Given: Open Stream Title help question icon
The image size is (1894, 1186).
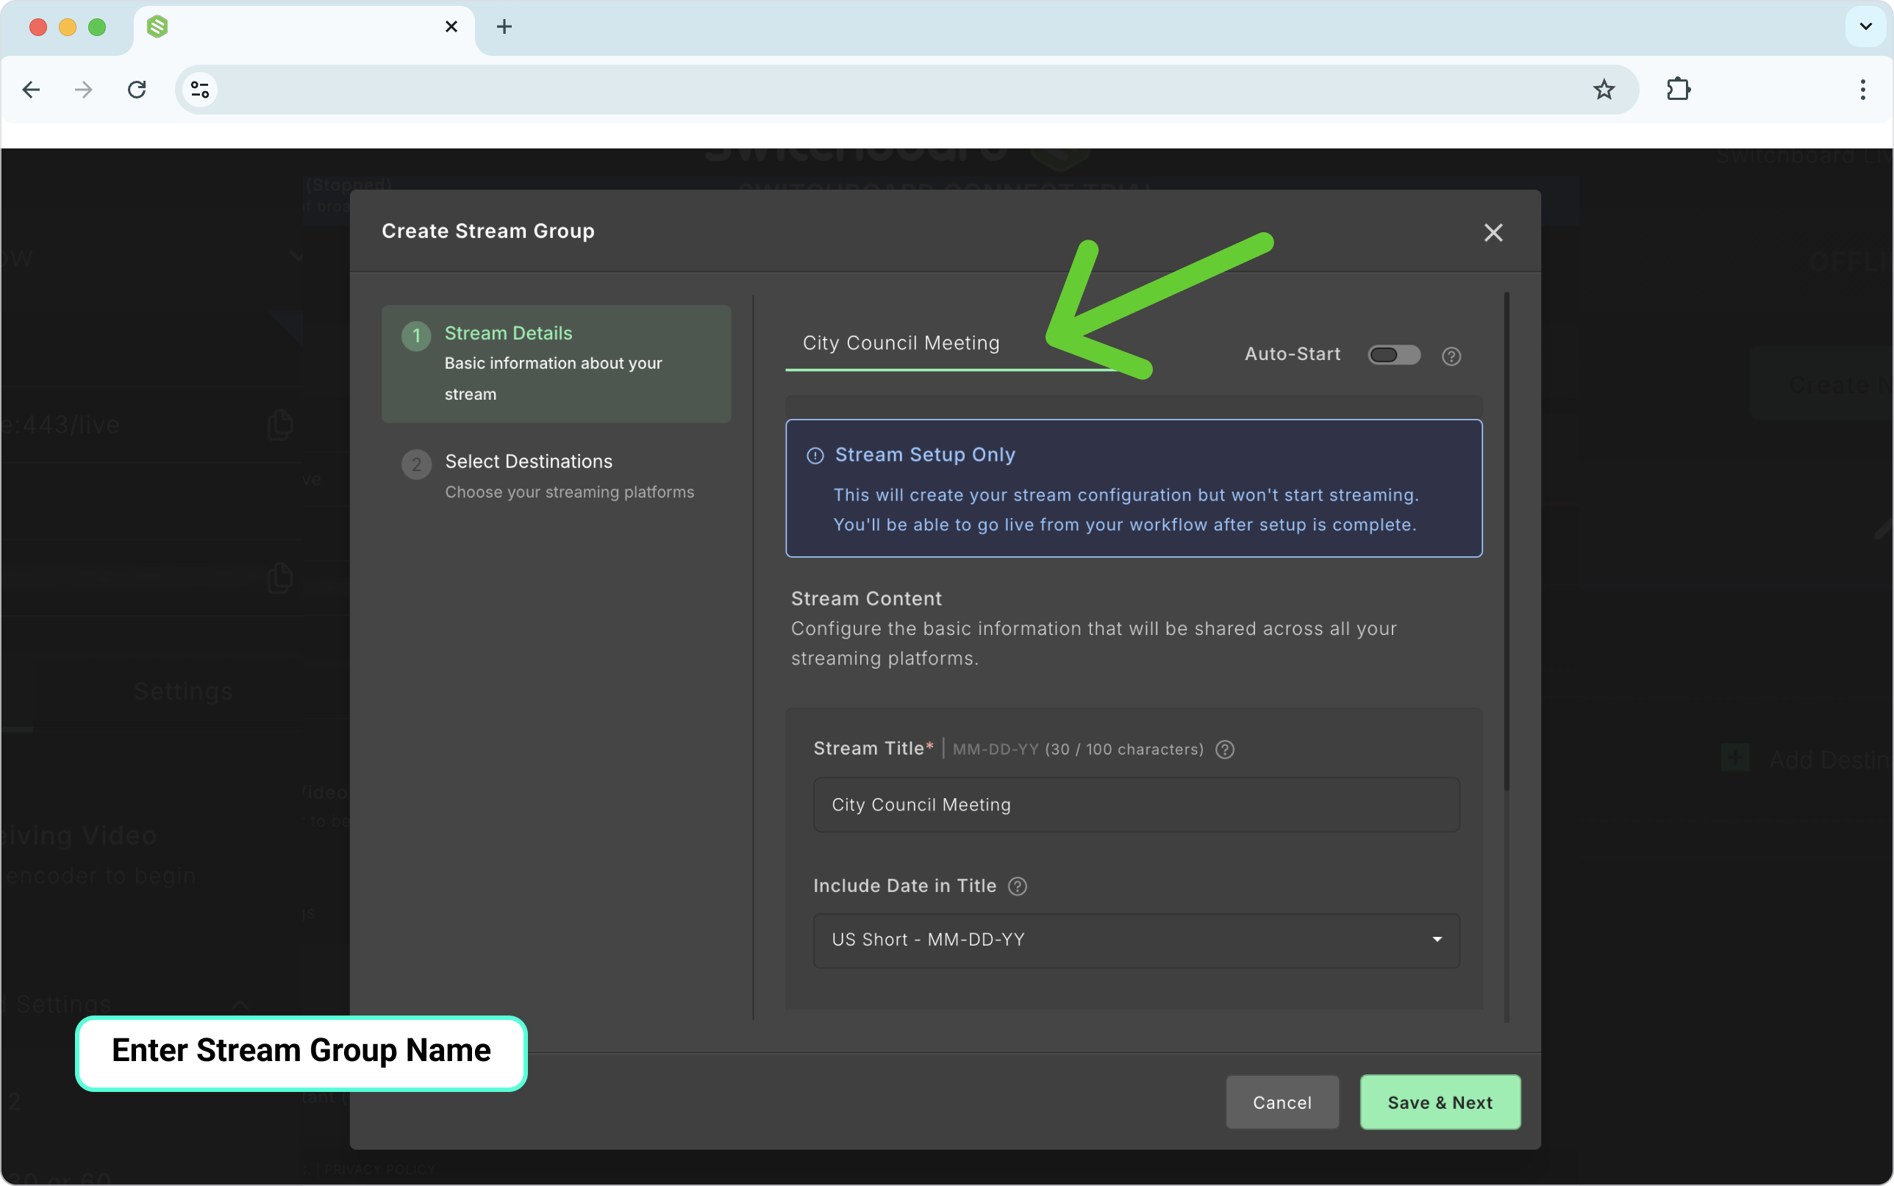Looking at the screenshot, I should pos(1225,750).
